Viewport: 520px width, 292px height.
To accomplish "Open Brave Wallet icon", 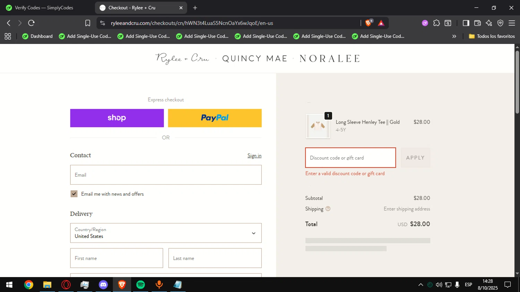I will click(x=477, y=23).
